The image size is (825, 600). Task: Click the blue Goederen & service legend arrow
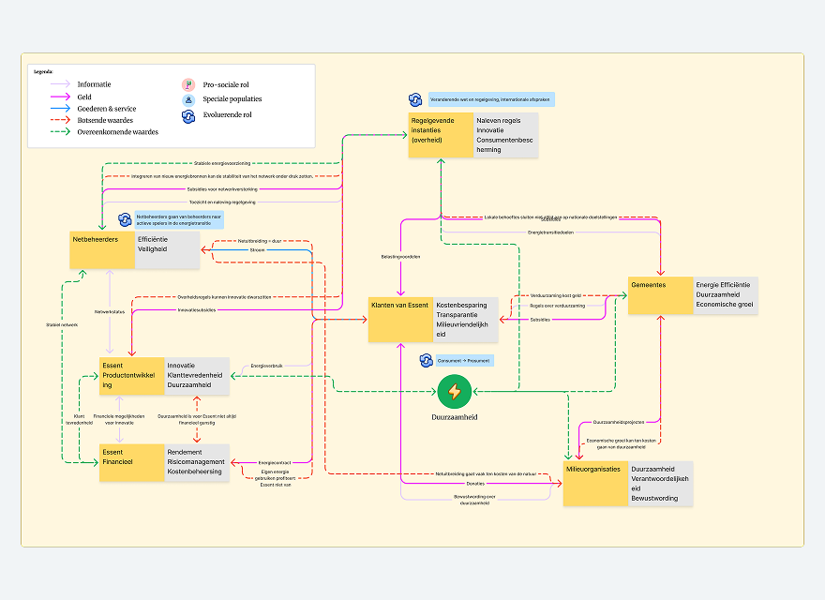coord(61,109)
